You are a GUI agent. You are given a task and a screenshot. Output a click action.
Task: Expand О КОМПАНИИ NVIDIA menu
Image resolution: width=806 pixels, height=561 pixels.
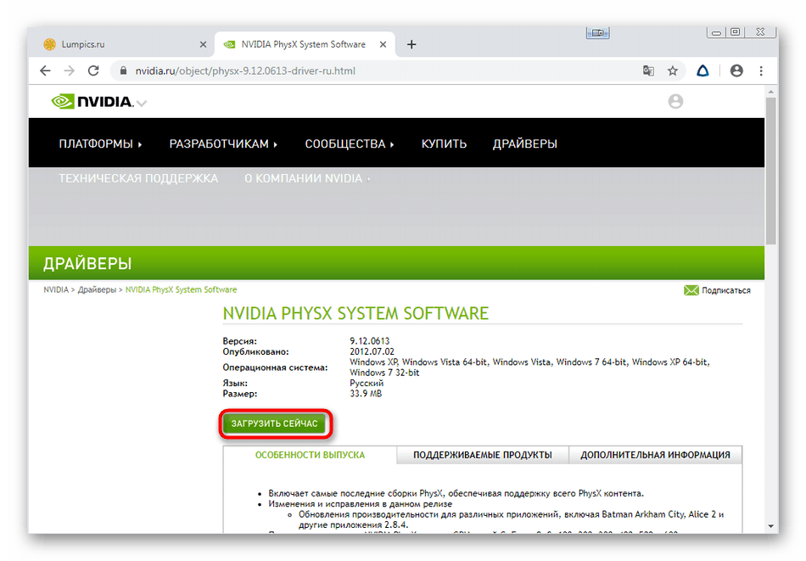coord(307,178)
